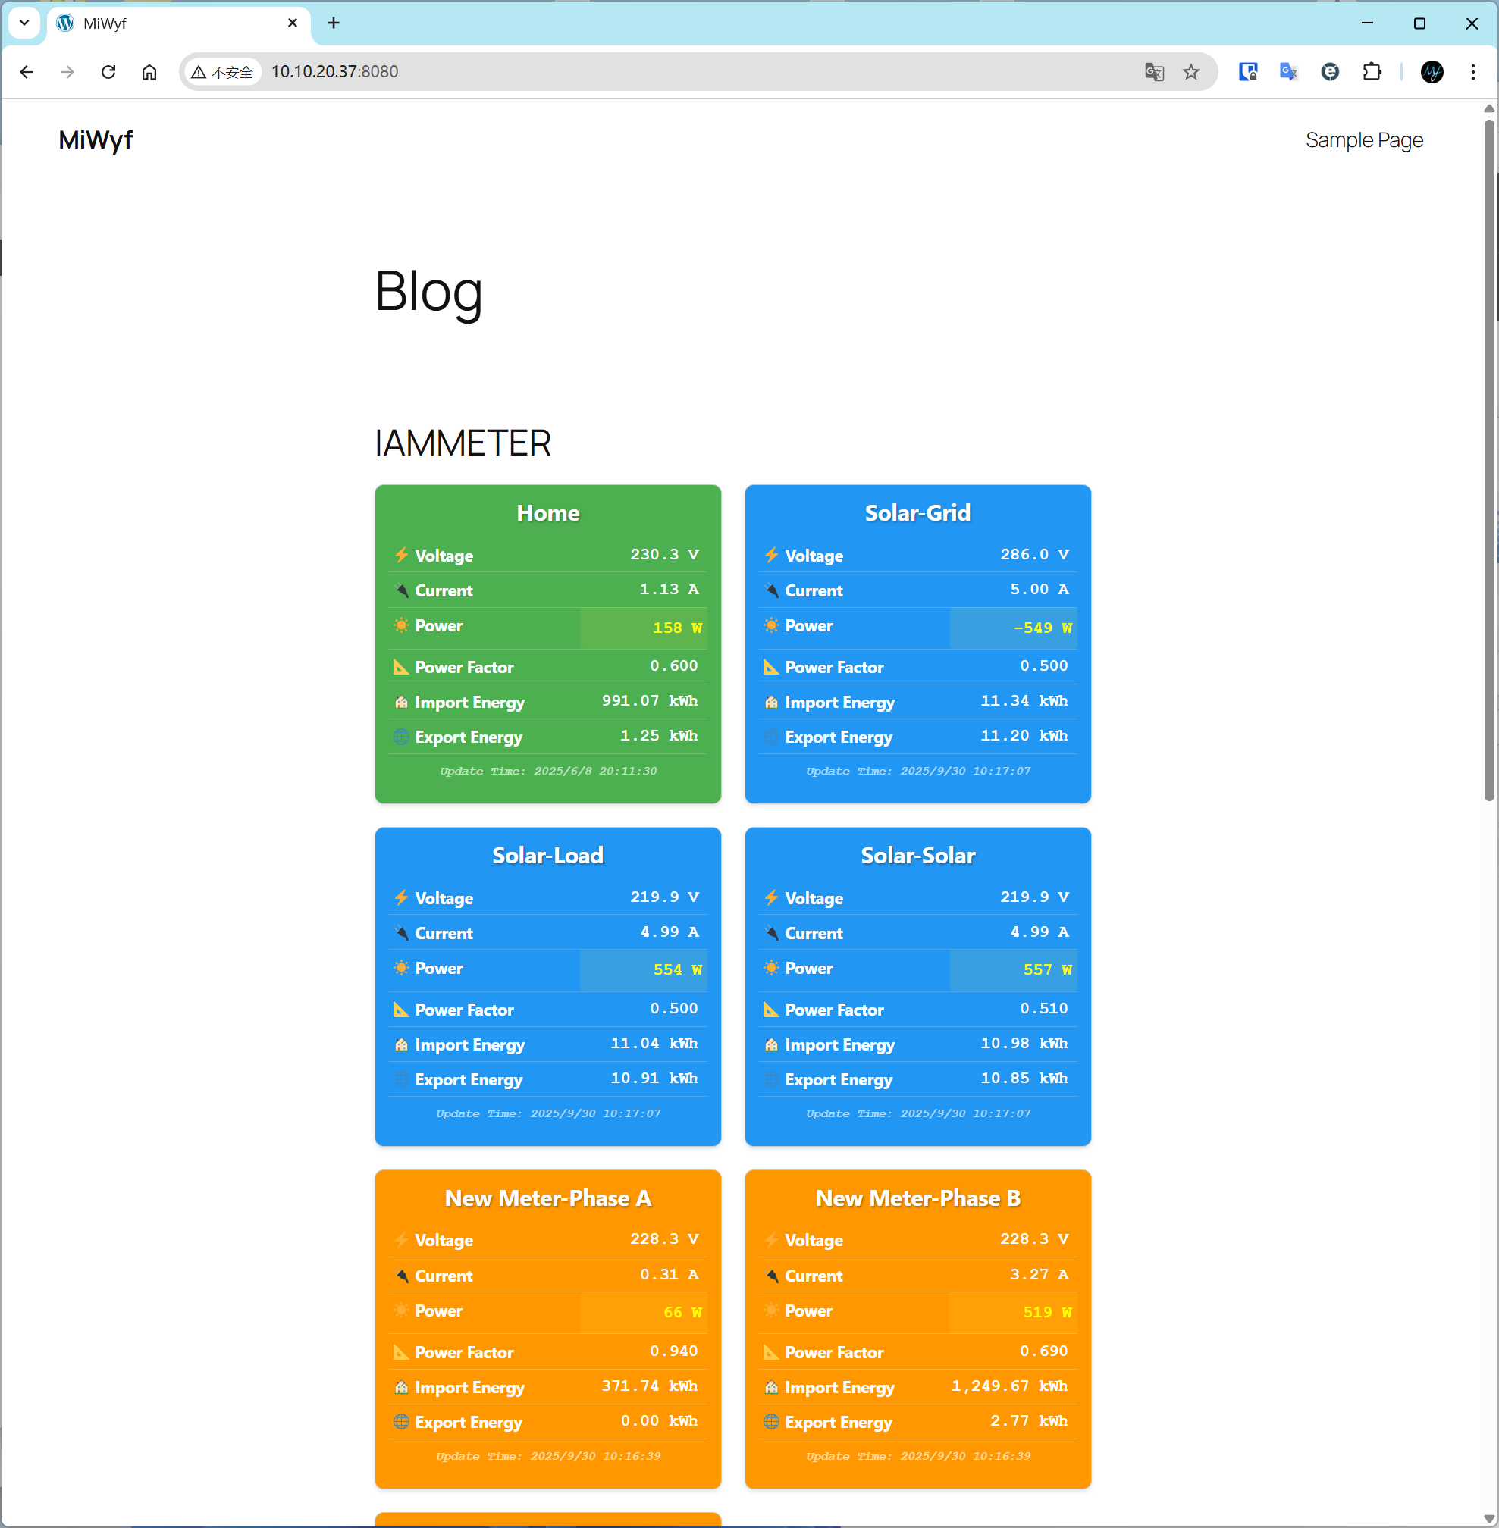Screen dimensions: 1499x1528
Task: Click the Google Translate extension icon
Action: [x=1288, y=71]
